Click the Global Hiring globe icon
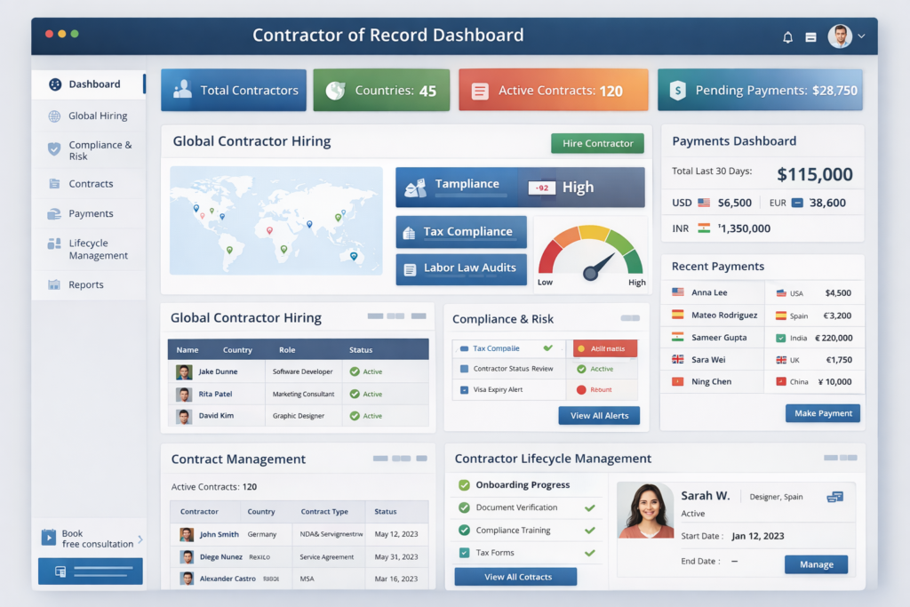 coord(54,116)
